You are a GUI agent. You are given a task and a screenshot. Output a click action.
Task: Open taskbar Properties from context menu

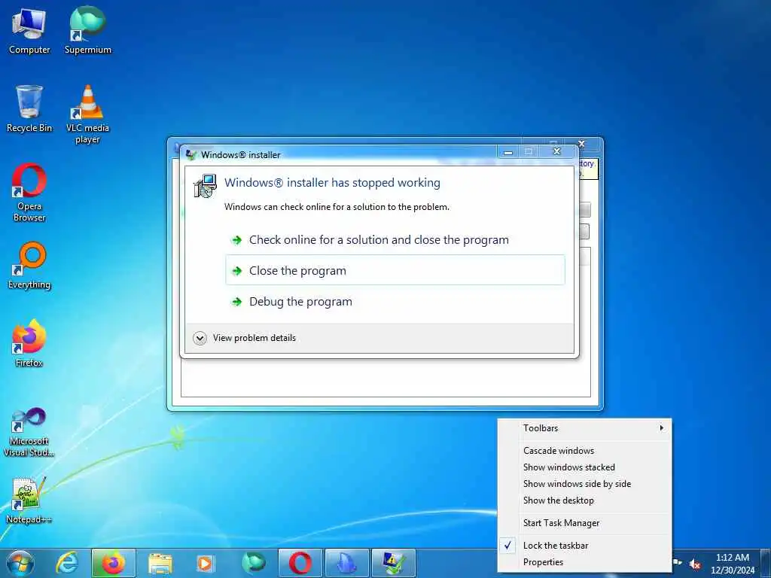(584, 562)
